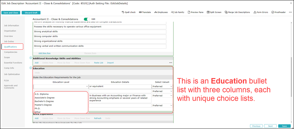Click 'operate various office equipment' row
The image size is (294, 129).
tap(100, 27)
